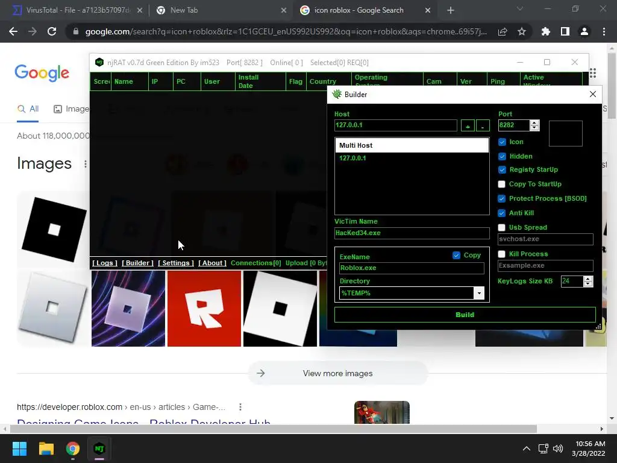The height and width of the screenshot is (463, 617).
Task: Remove host with the minus button
Action: tap(483, 125)
